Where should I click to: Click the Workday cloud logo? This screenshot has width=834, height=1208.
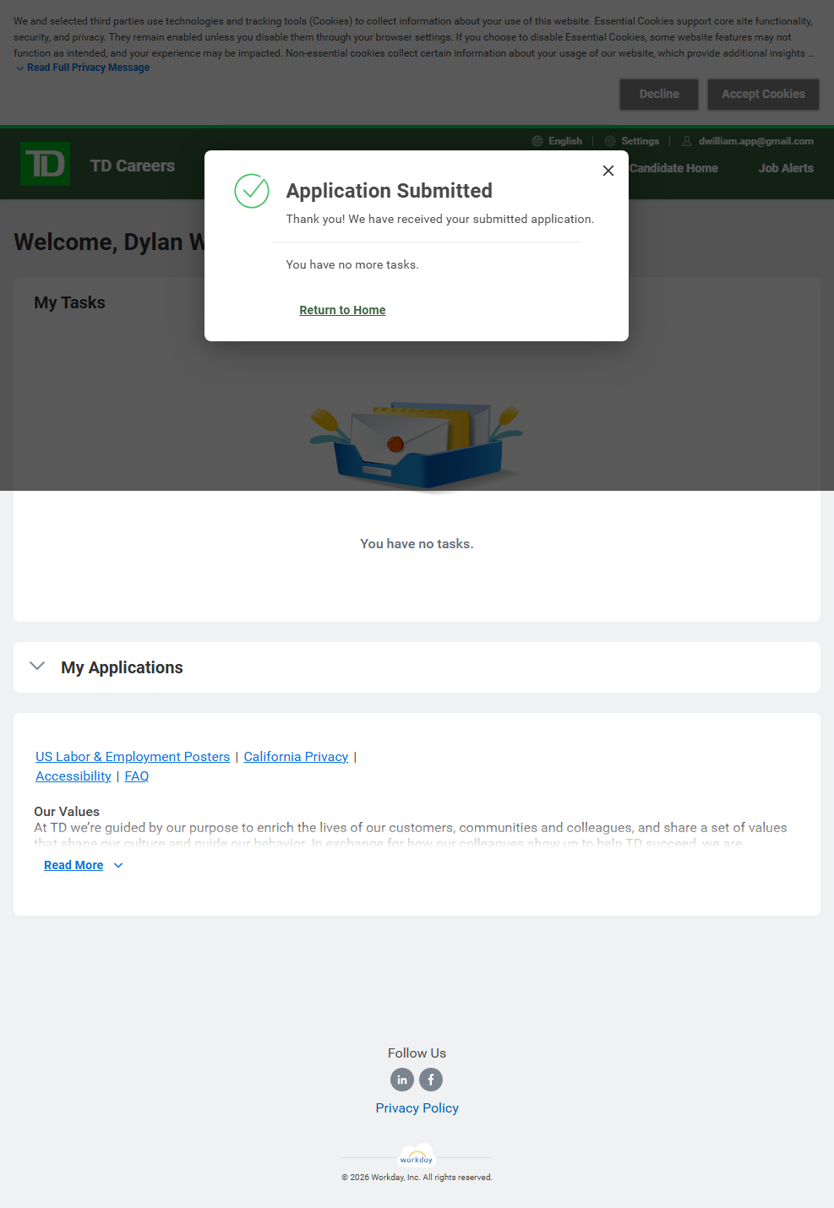(x=417, y=1156)
